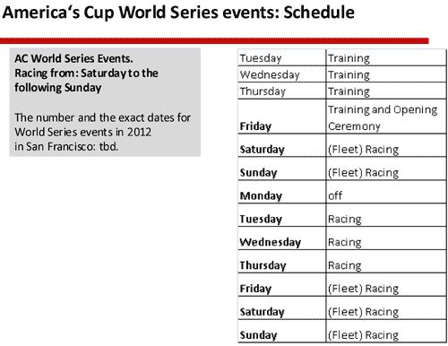
Task: Select the Training and Opening Ceremony cell
Action: 386,117
